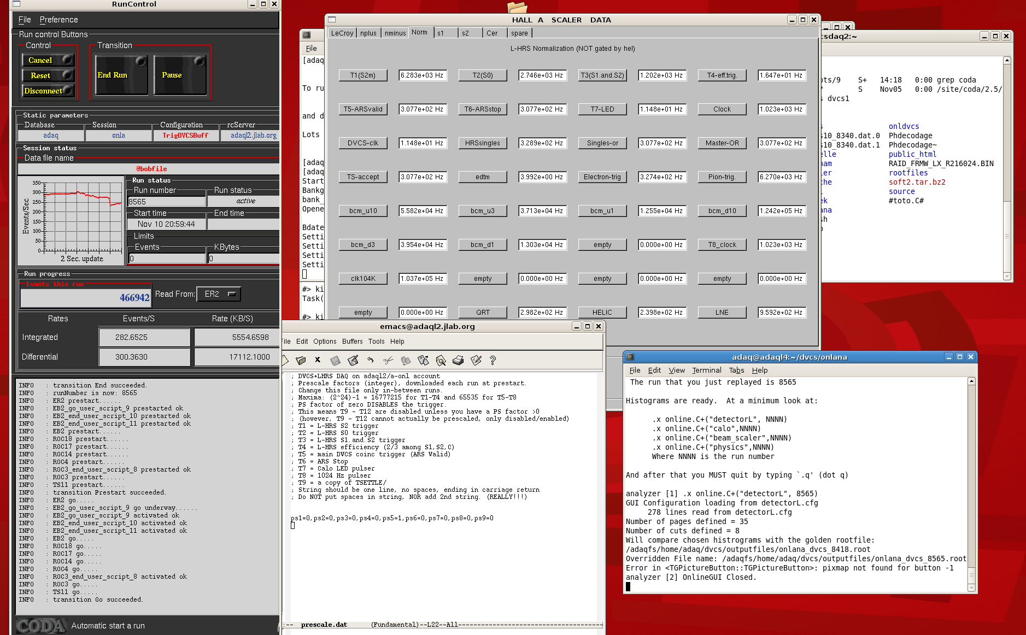The width and height of the screenshot is (1026, 635).
Task: Click the emacs paste icon
Action: coord(423,360)
